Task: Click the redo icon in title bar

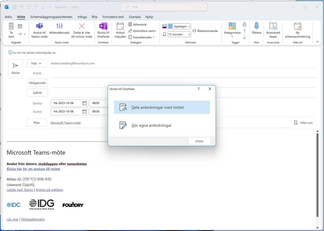Action: point(29,7)
